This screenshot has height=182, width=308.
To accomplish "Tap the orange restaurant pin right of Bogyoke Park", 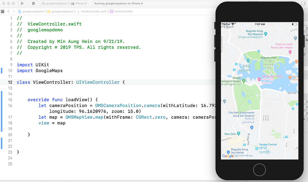I will pyautogui.click(x=296, y=61).
